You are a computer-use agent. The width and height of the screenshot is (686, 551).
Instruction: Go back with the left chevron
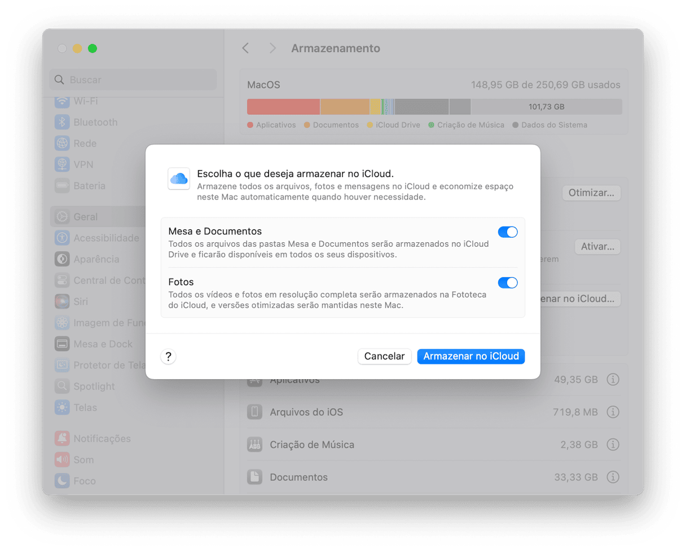(x=245, y=48)
